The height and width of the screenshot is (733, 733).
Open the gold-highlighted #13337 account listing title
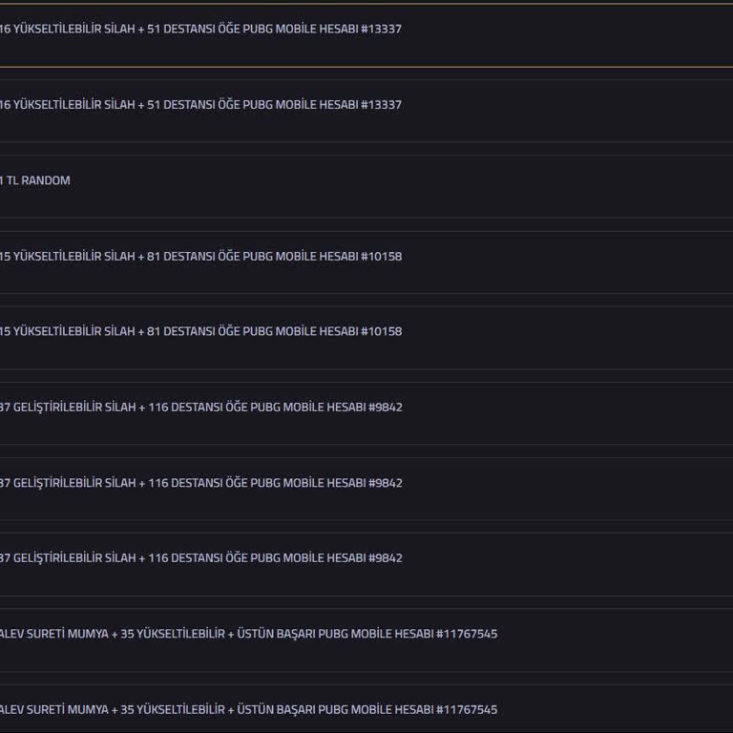point(200,29)
